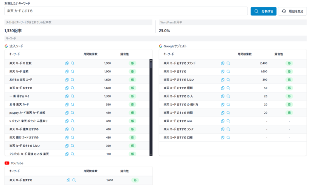Copy keyword 楽天 カード 比較
The image size is (309, 185).
[67, 72]
